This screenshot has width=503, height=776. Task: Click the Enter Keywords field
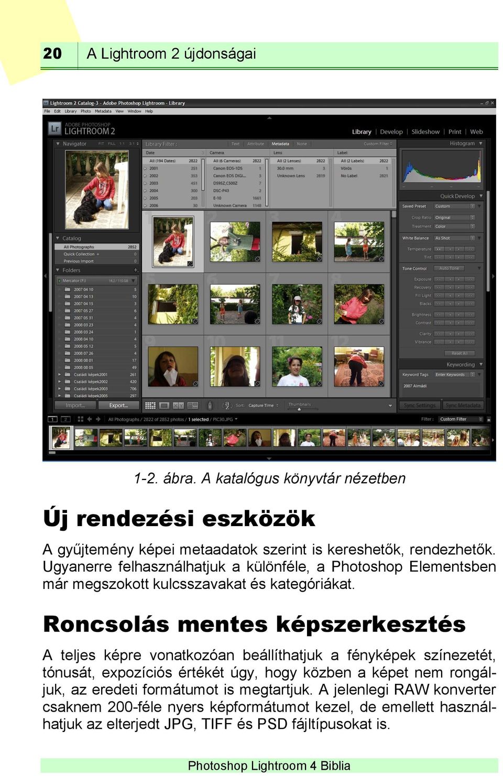click(454, 374)
